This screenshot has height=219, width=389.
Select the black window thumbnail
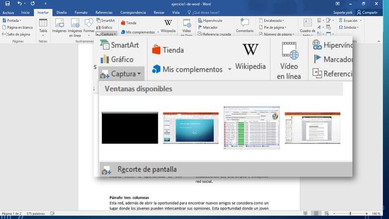[130, 128]
